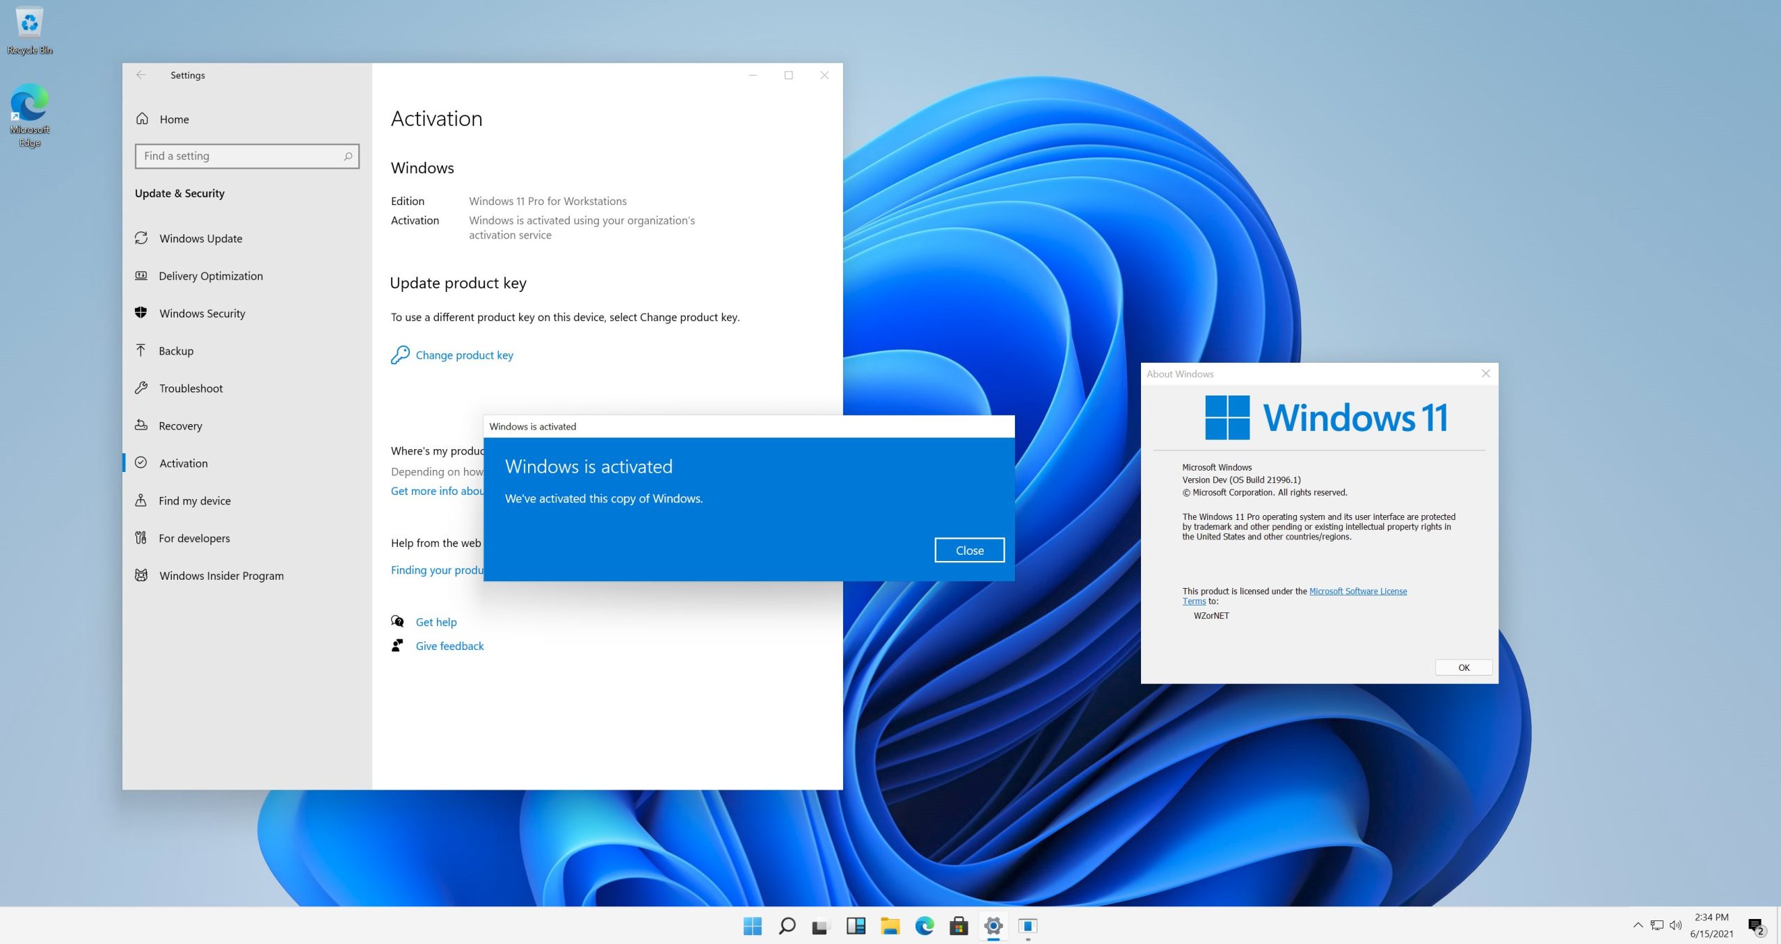Close the Windows is activated dialog
The width and height of the screenshot is (1781, 944).
tap(969, 550)
